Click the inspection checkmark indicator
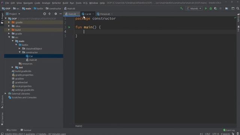The width and height of the screenshot is (240, 135). (x=235, y=18)
